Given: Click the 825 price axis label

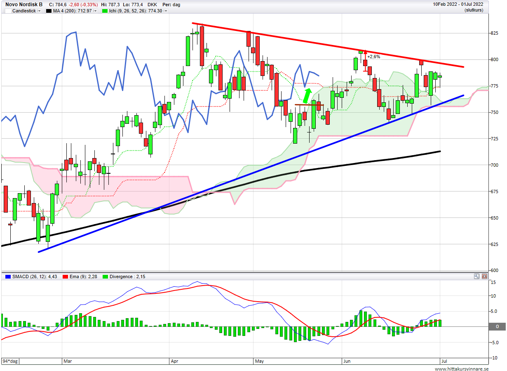Looking at the screenshot, I should coord(495,33).
